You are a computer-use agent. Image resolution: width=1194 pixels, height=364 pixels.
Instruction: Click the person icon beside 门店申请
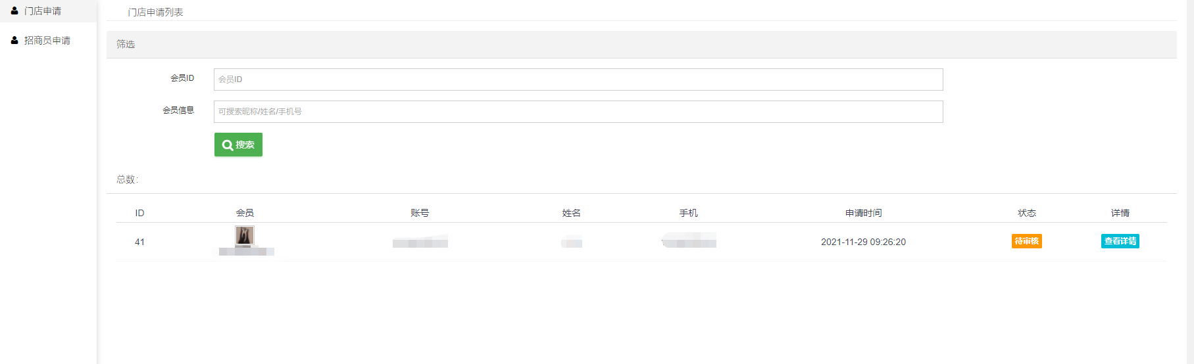(x=14, y=11)
